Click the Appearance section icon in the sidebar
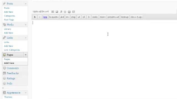Viewport: 177px width, 99px height. 4,93
